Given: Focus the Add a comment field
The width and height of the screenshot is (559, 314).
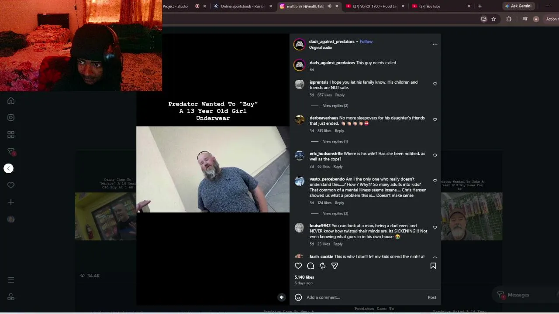Looking at the screenshot, I should tap(365, 297).
